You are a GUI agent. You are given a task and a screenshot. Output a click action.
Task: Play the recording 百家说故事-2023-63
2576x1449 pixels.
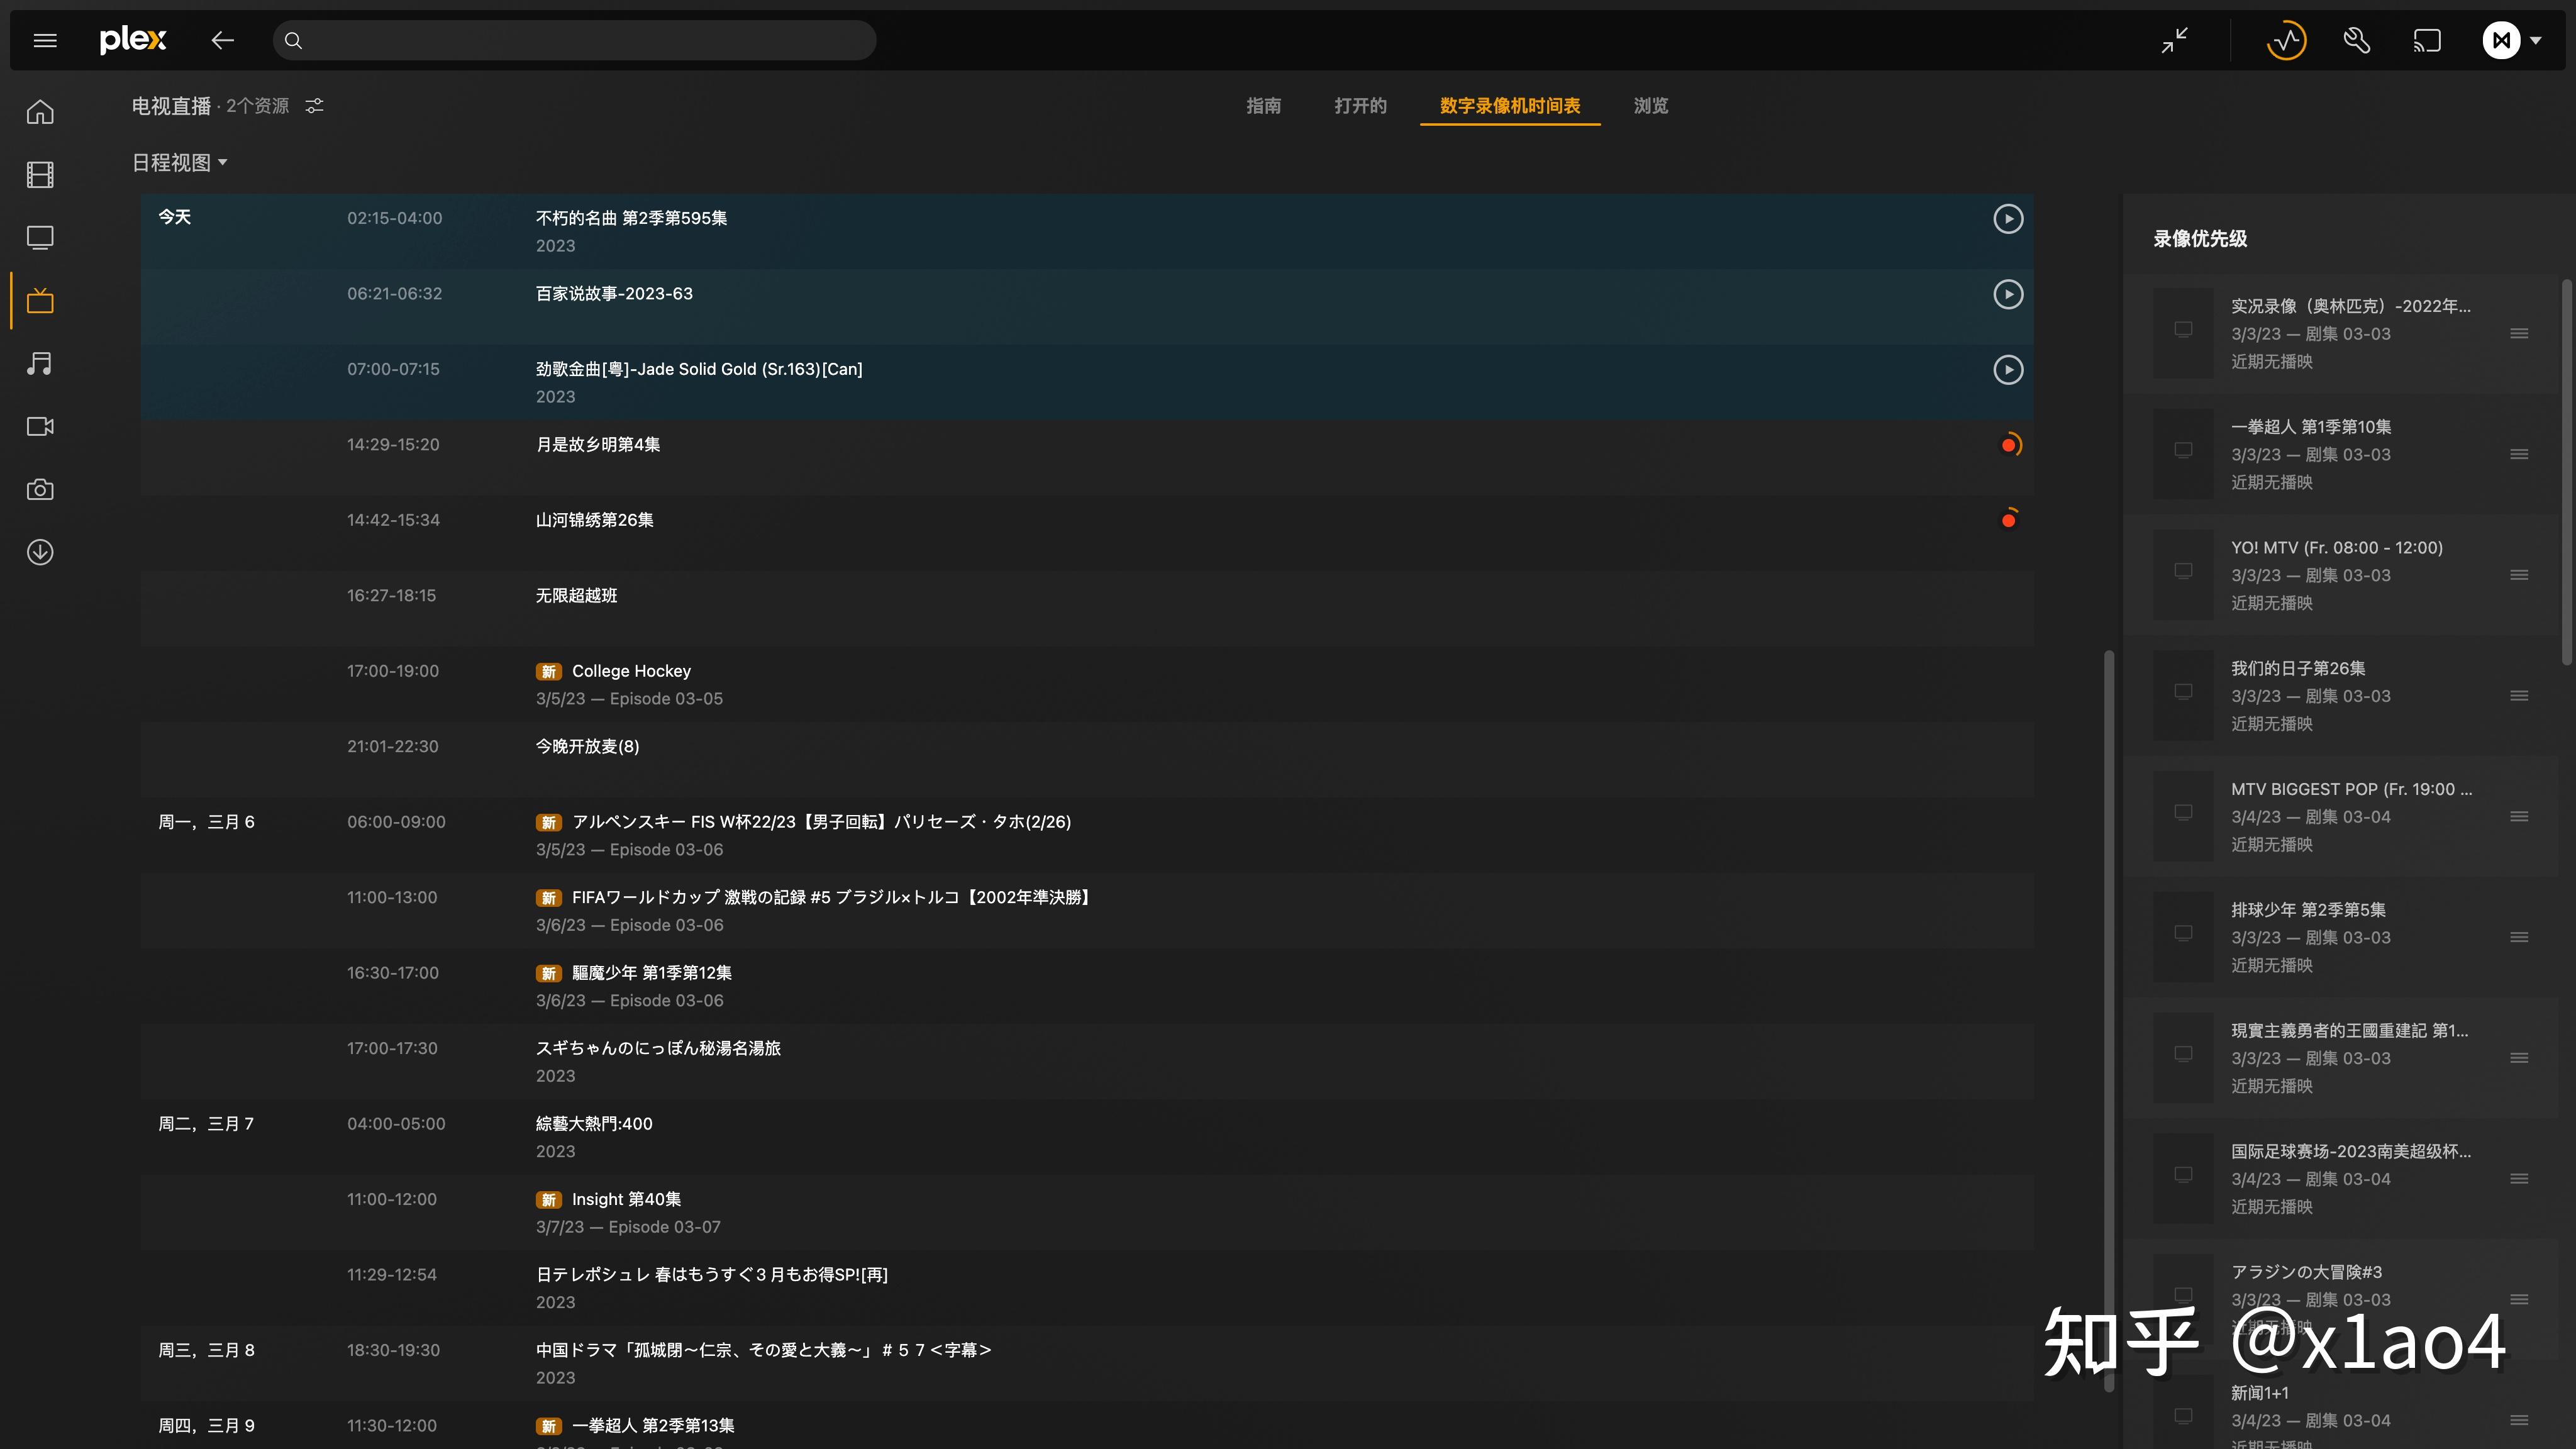(2008, 294)
